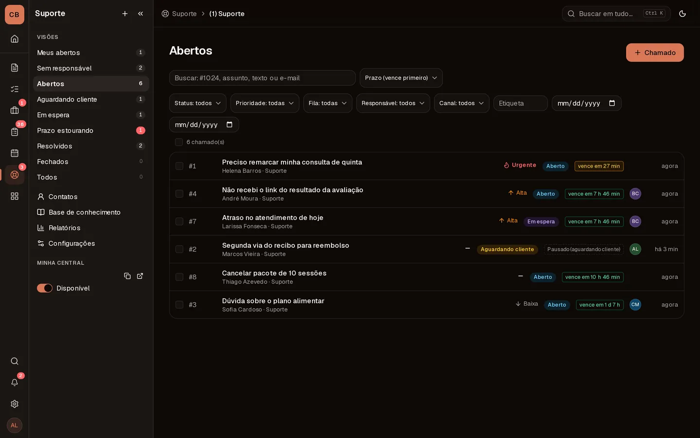The image size is (700, 438).
Task: Open ticket Preciso remarcar minha consulta de quinta
Action: pyautogui.click(x=292, y=162)
